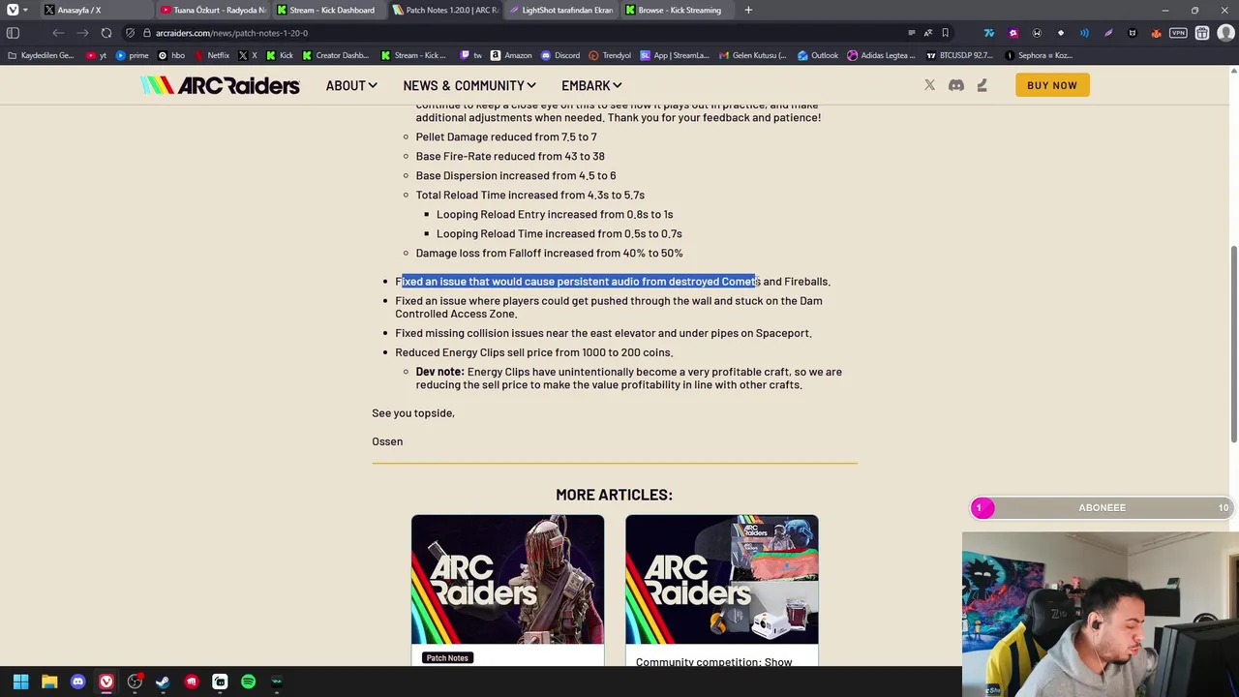Open the yt bookmark
The height and width of the screenshot is (697, 1239).
click(x=97, y=55)
